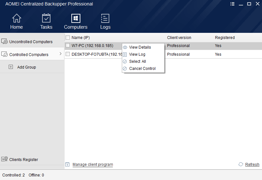
Task: Click the Clients Register certificate icon
Action: [5, 159]
